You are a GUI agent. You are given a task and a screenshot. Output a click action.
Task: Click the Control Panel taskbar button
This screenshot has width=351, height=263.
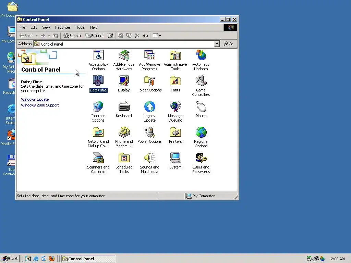tap(88, 259)
